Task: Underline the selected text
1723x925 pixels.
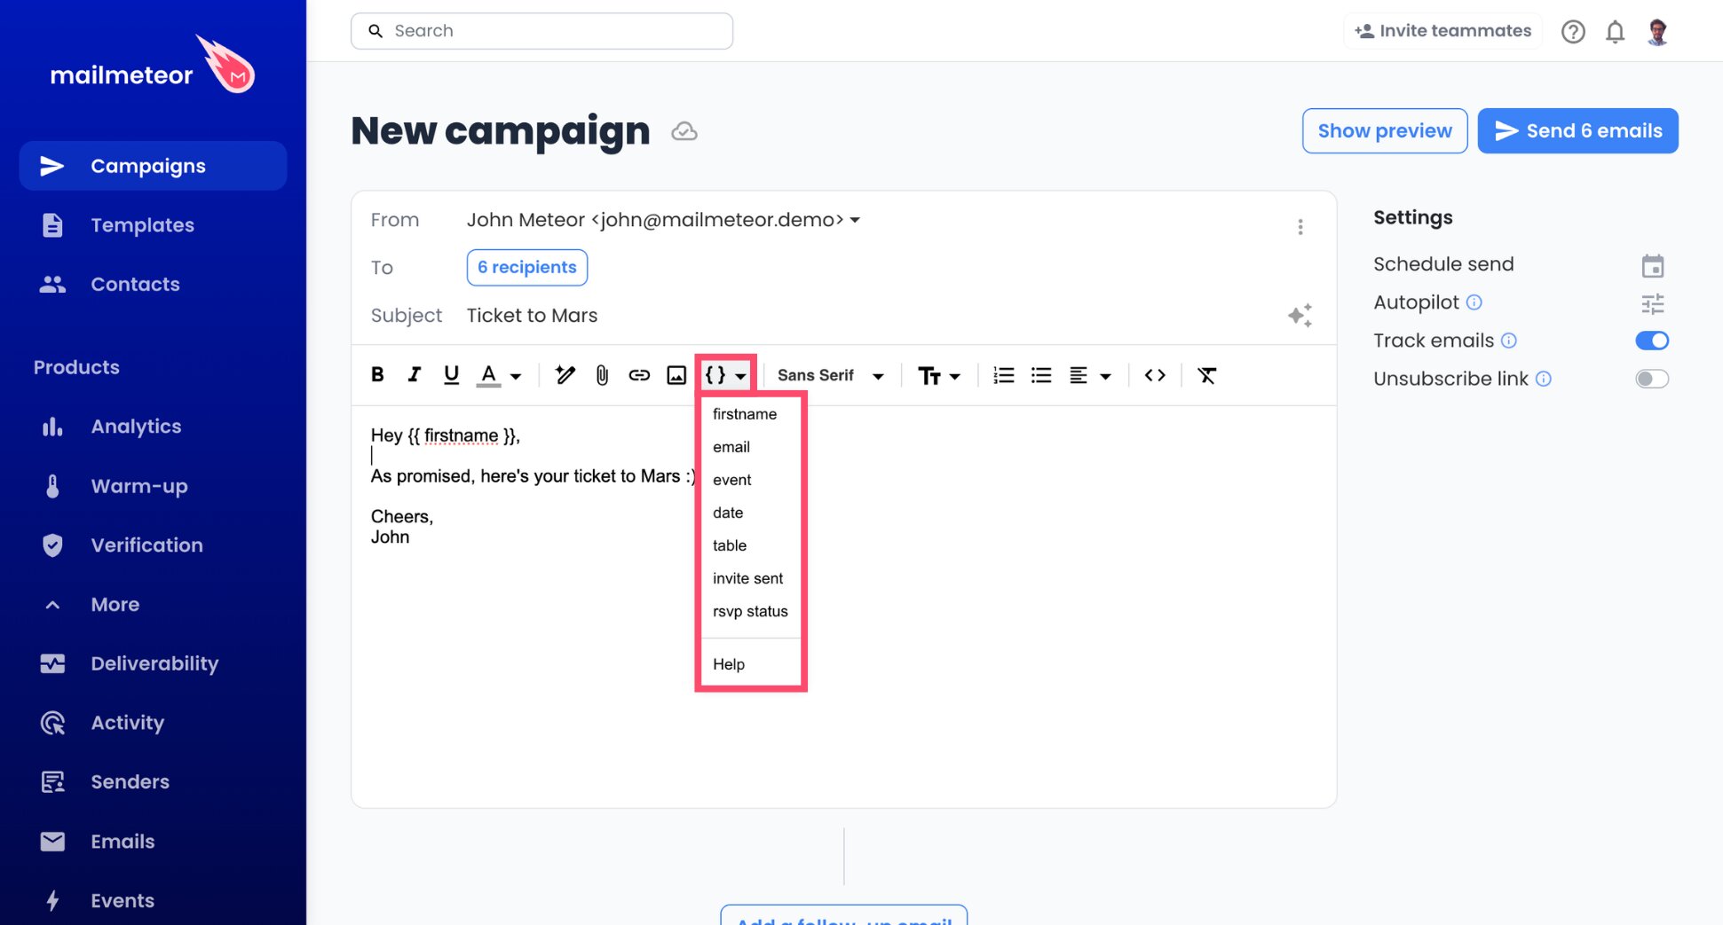Action: point(451,375)
